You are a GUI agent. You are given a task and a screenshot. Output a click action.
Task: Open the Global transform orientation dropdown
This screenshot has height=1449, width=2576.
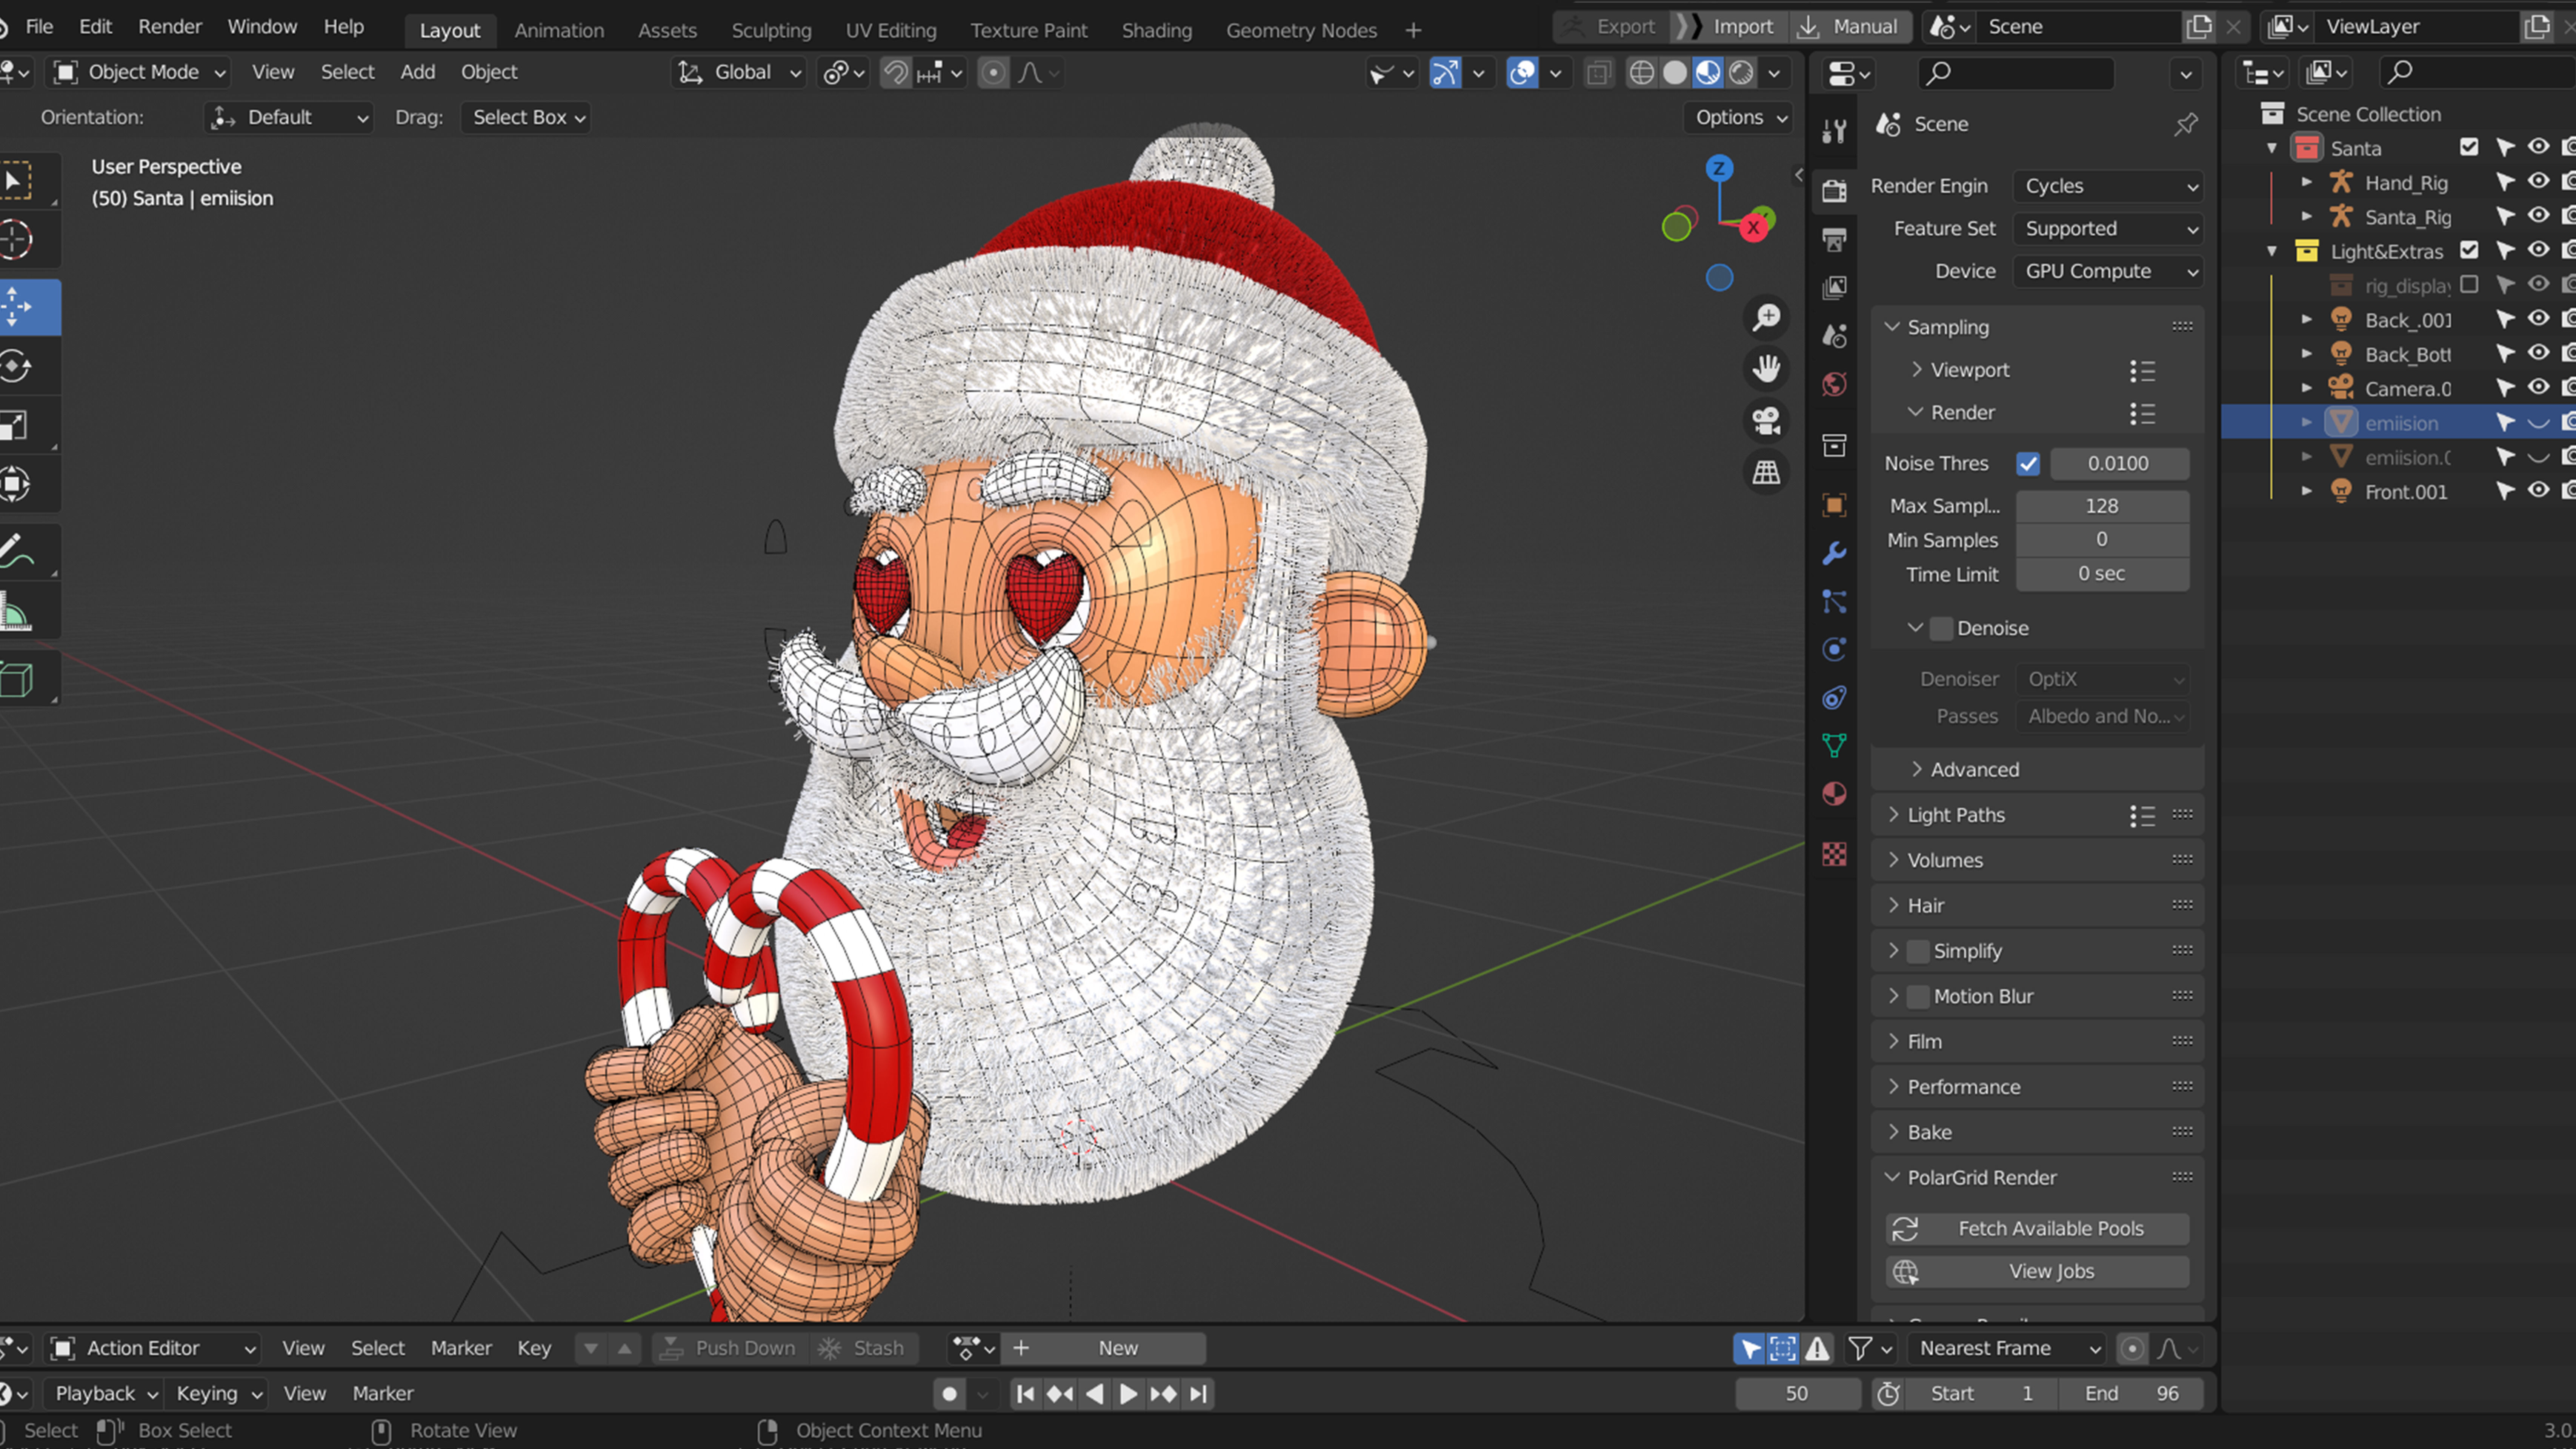tap(739, 72)
